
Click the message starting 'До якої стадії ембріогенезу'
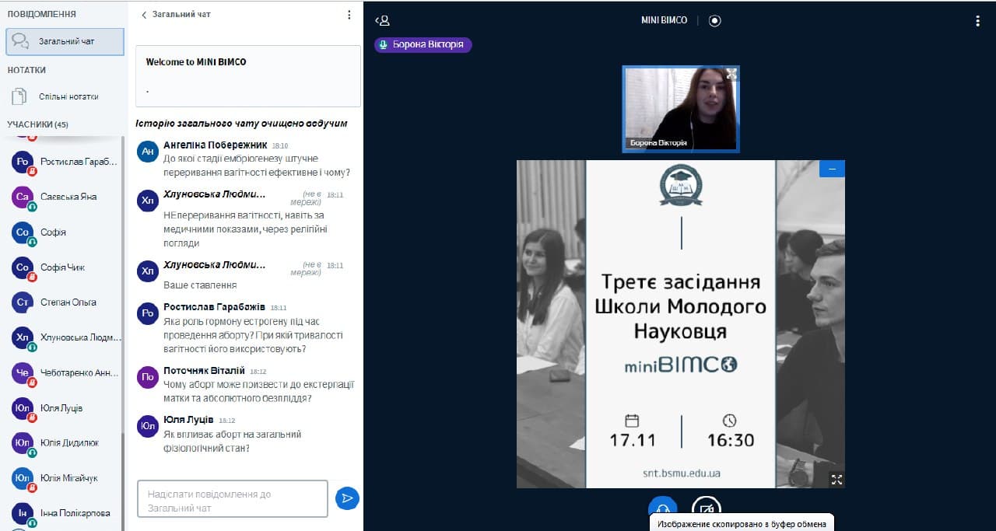(x=257, y=166)
